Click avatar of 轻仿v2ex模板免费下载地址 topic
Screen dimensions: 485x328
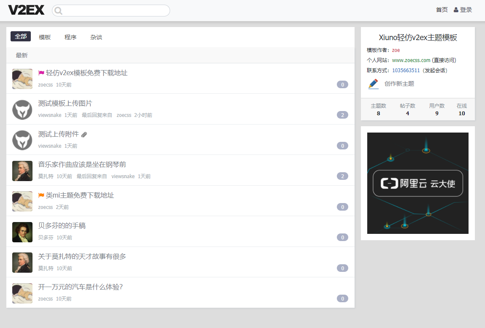(x=22, y=79)
